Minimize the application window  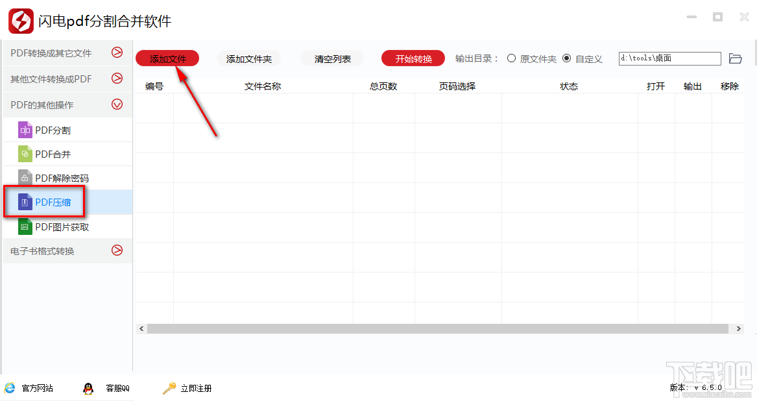(692, 17)
